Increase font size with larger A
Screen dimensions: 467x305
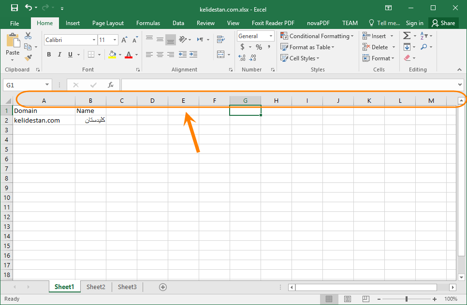[125, 40]
